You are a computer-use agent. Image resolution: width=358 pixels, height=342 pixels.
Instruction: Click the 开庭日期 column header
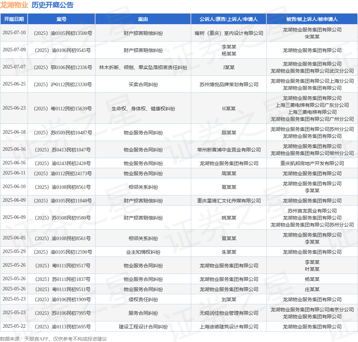pos(14,19)
